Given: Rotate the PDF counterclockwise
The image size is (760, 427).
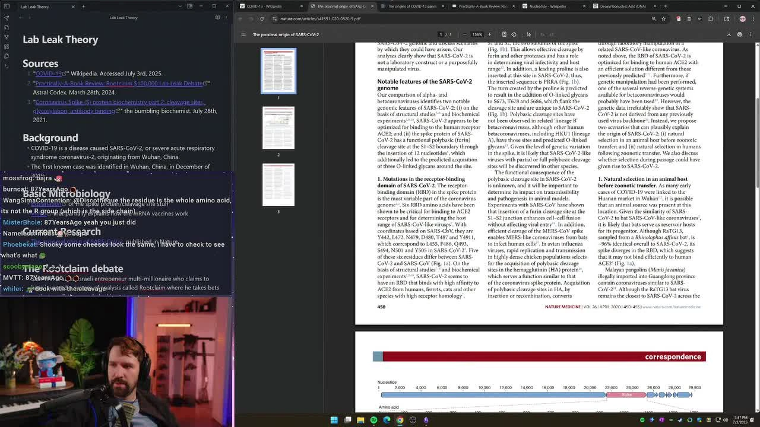Looking at the screenshot, I should click(x=514, y=34).
